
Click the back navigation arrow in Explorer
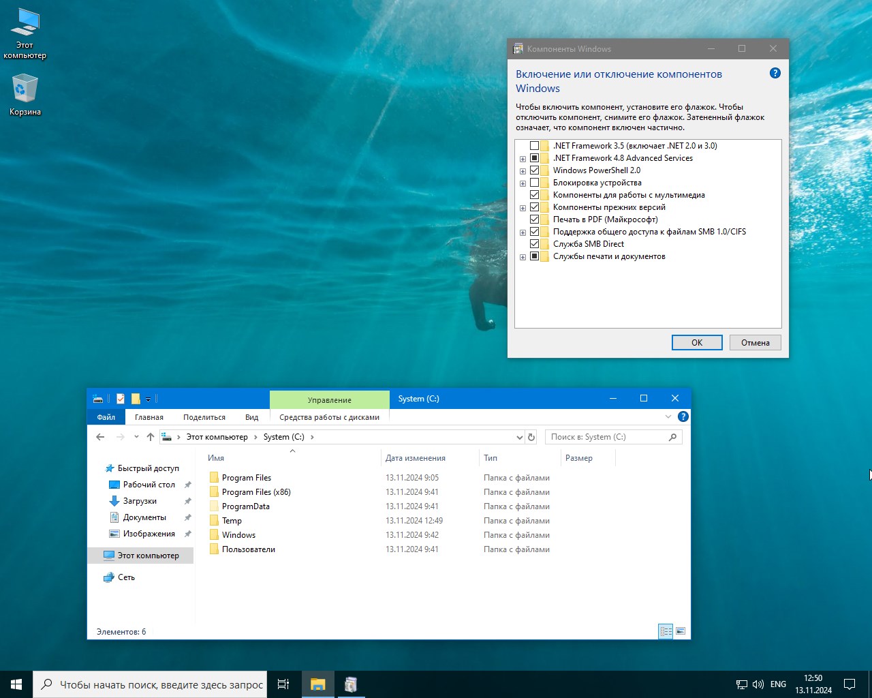pos(101,437)
